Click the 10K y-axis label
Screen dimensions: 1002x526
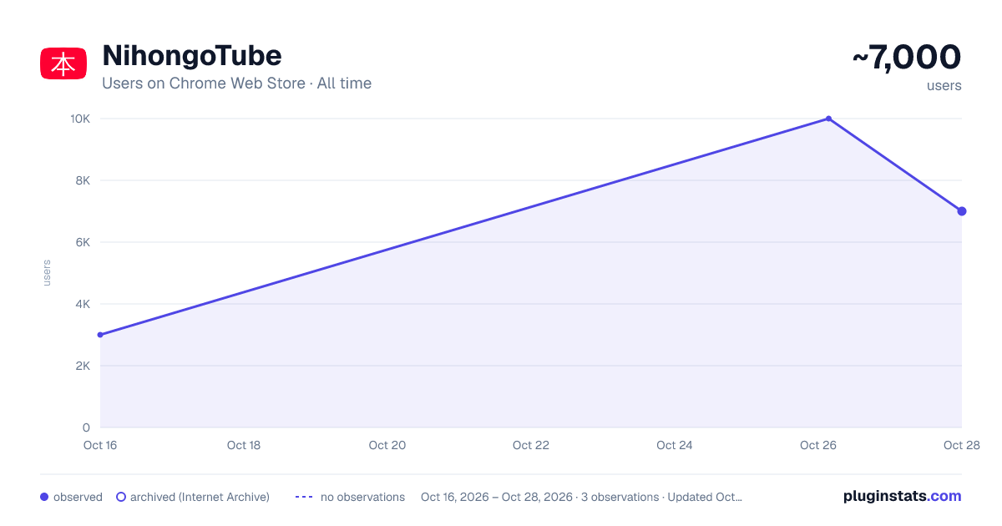[80, 119]
